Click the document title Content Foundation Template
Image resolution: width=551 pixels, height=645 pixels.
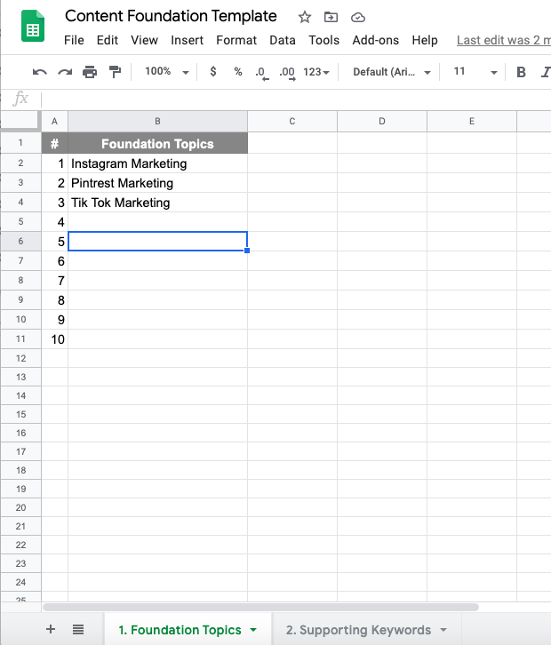(171, 16)
